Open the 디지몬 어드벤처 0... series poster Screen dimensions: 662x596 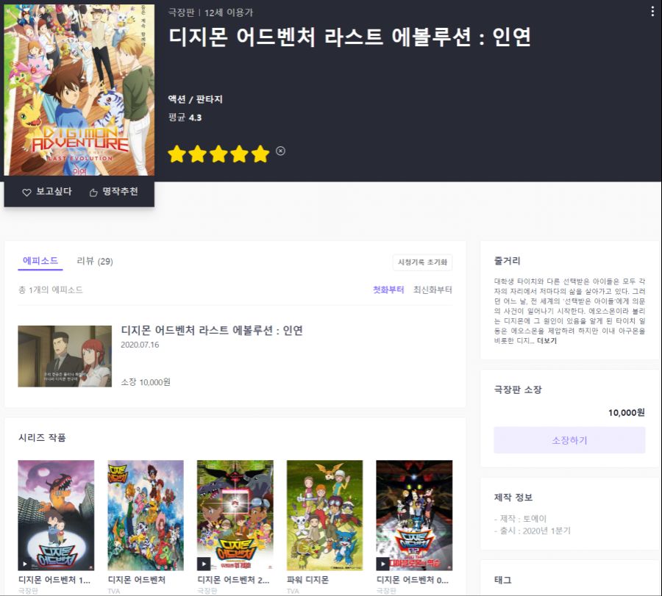click(x=414, y=515)
